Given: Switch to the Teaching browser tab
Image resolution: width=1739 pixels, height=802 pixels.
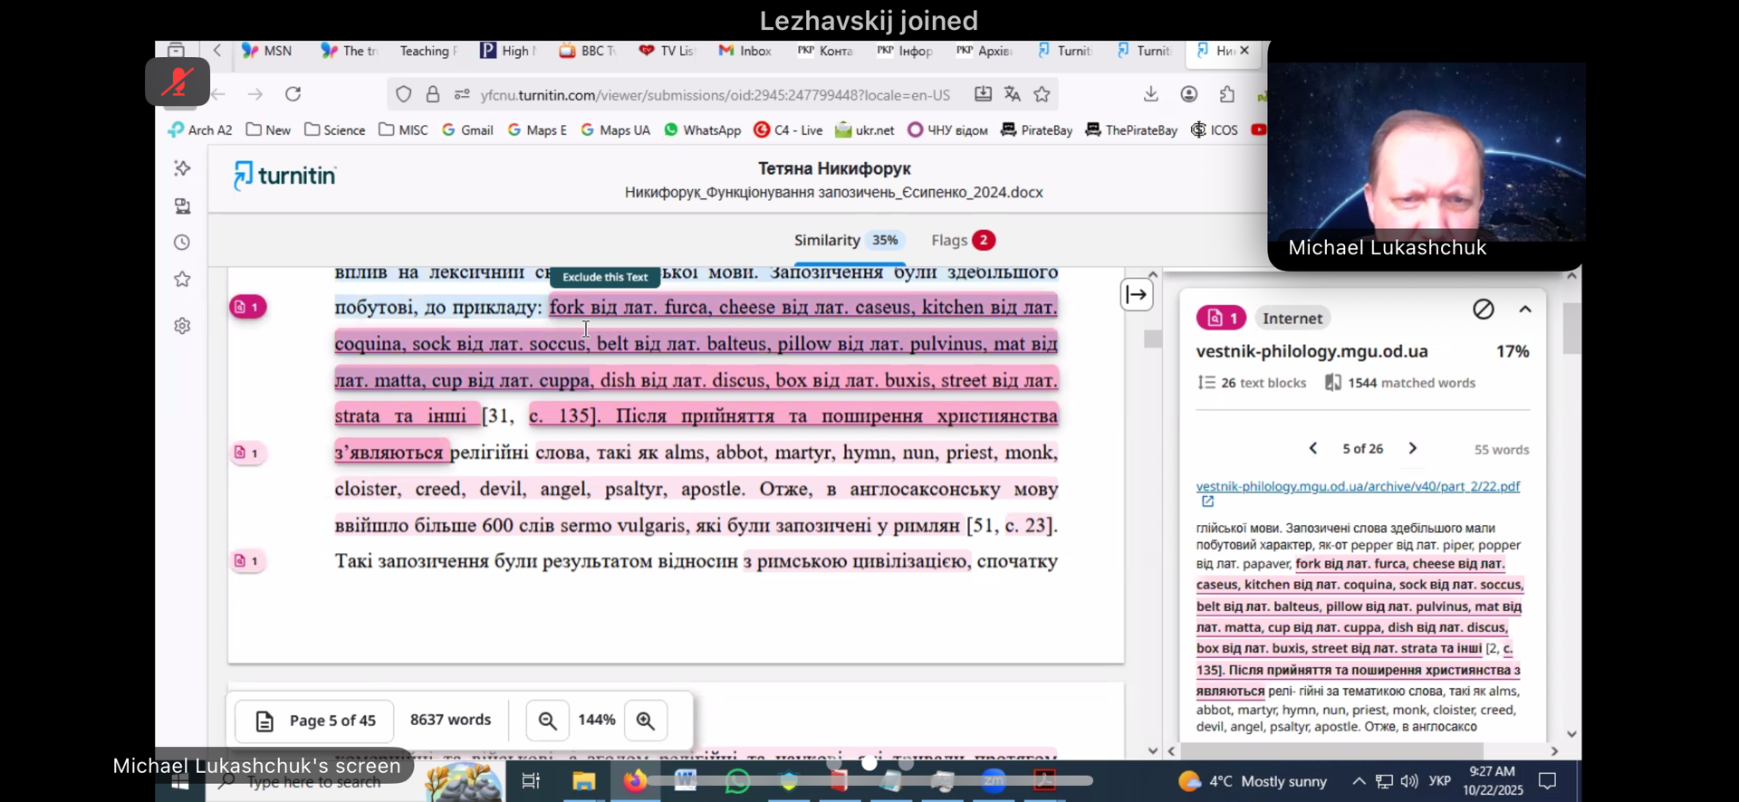Looking at the screenshot, I should 428,51.
